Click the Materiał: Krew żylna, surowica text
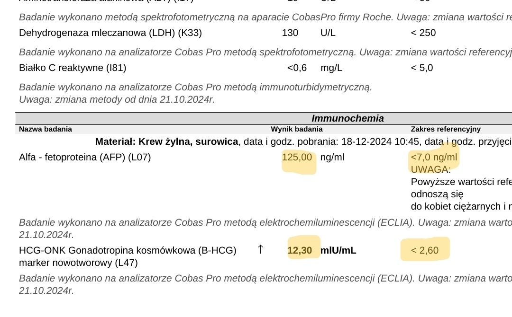 click(x=166, y=141)
